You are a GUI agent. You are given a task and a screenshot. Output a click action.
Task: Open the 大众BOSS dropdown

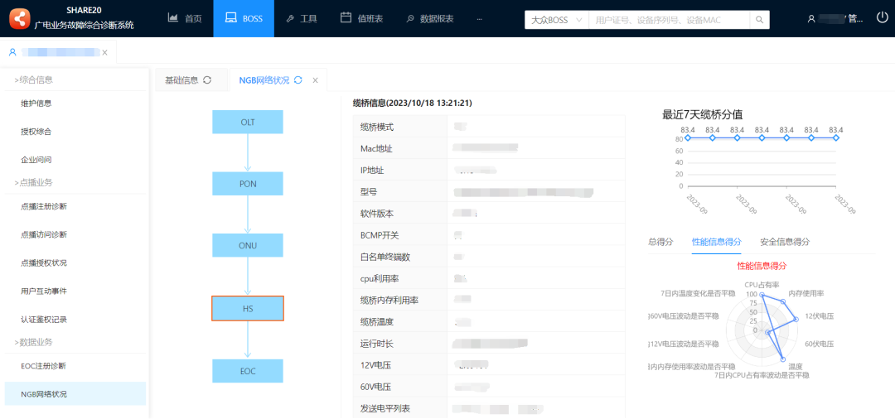click(x=556, y=19)
